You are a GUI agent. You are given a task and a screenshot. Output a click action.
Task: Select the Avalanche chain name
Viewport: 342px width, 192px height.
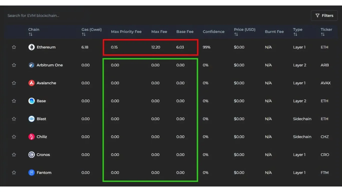(x=46, y=83)
